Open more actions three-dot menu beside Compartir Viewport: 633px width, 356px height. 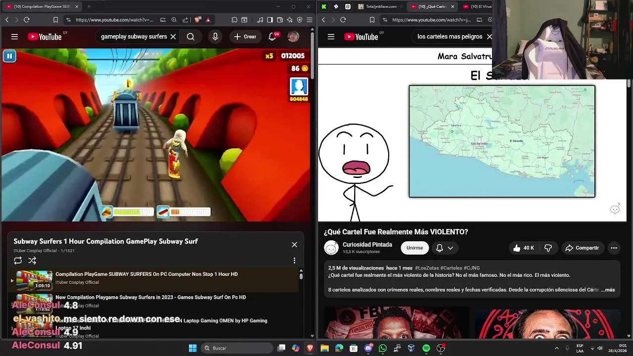click(614, 248)
